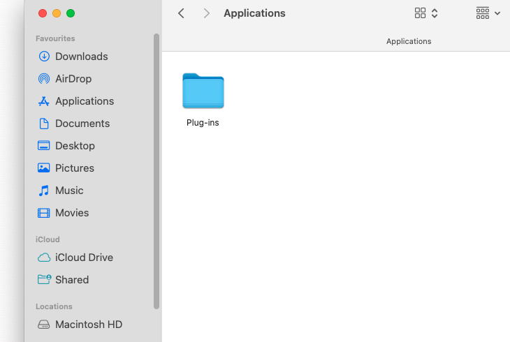Open Pictures in the sidebar

[x=66, y=168]
